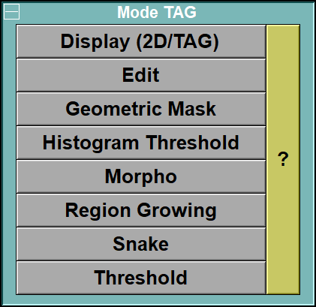The width and height of the screenshot is (316, 307).
Task: Open the Display (2D/TAG) mode
Action: tap(141, 41)
